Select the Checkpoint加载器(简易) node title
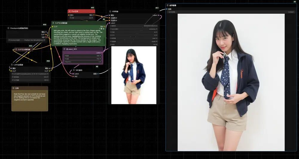Image resolution: width=299 pixels, height=159 pixels. [19, 28]
